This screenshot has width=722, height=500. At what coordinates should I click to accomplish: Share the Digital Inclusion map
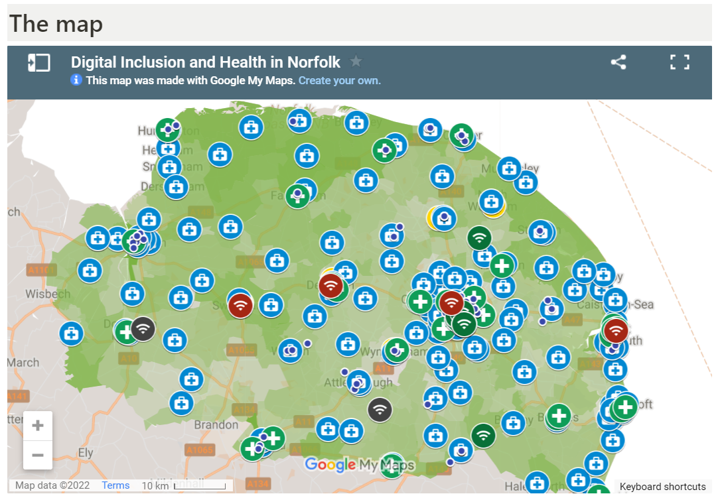pos(618,62)
